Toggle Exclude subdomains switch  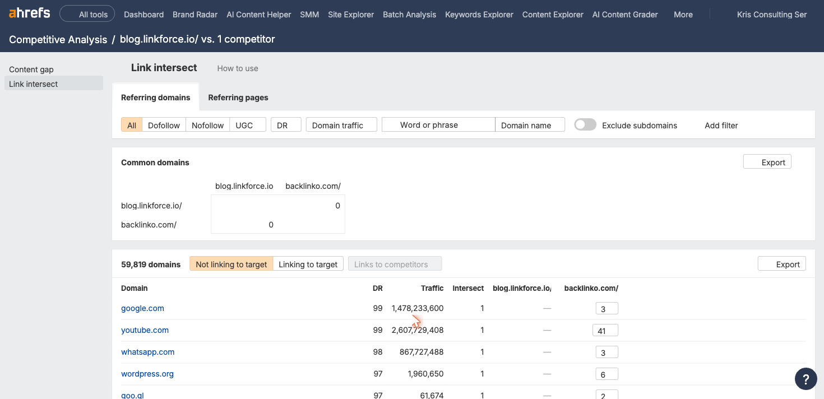coord(585,125)
